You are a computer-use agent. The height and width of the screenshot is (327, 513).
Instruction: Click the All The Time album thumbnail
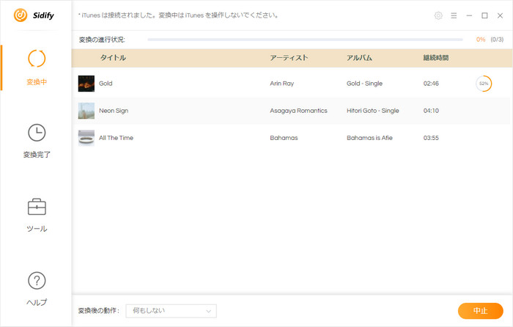86,138
